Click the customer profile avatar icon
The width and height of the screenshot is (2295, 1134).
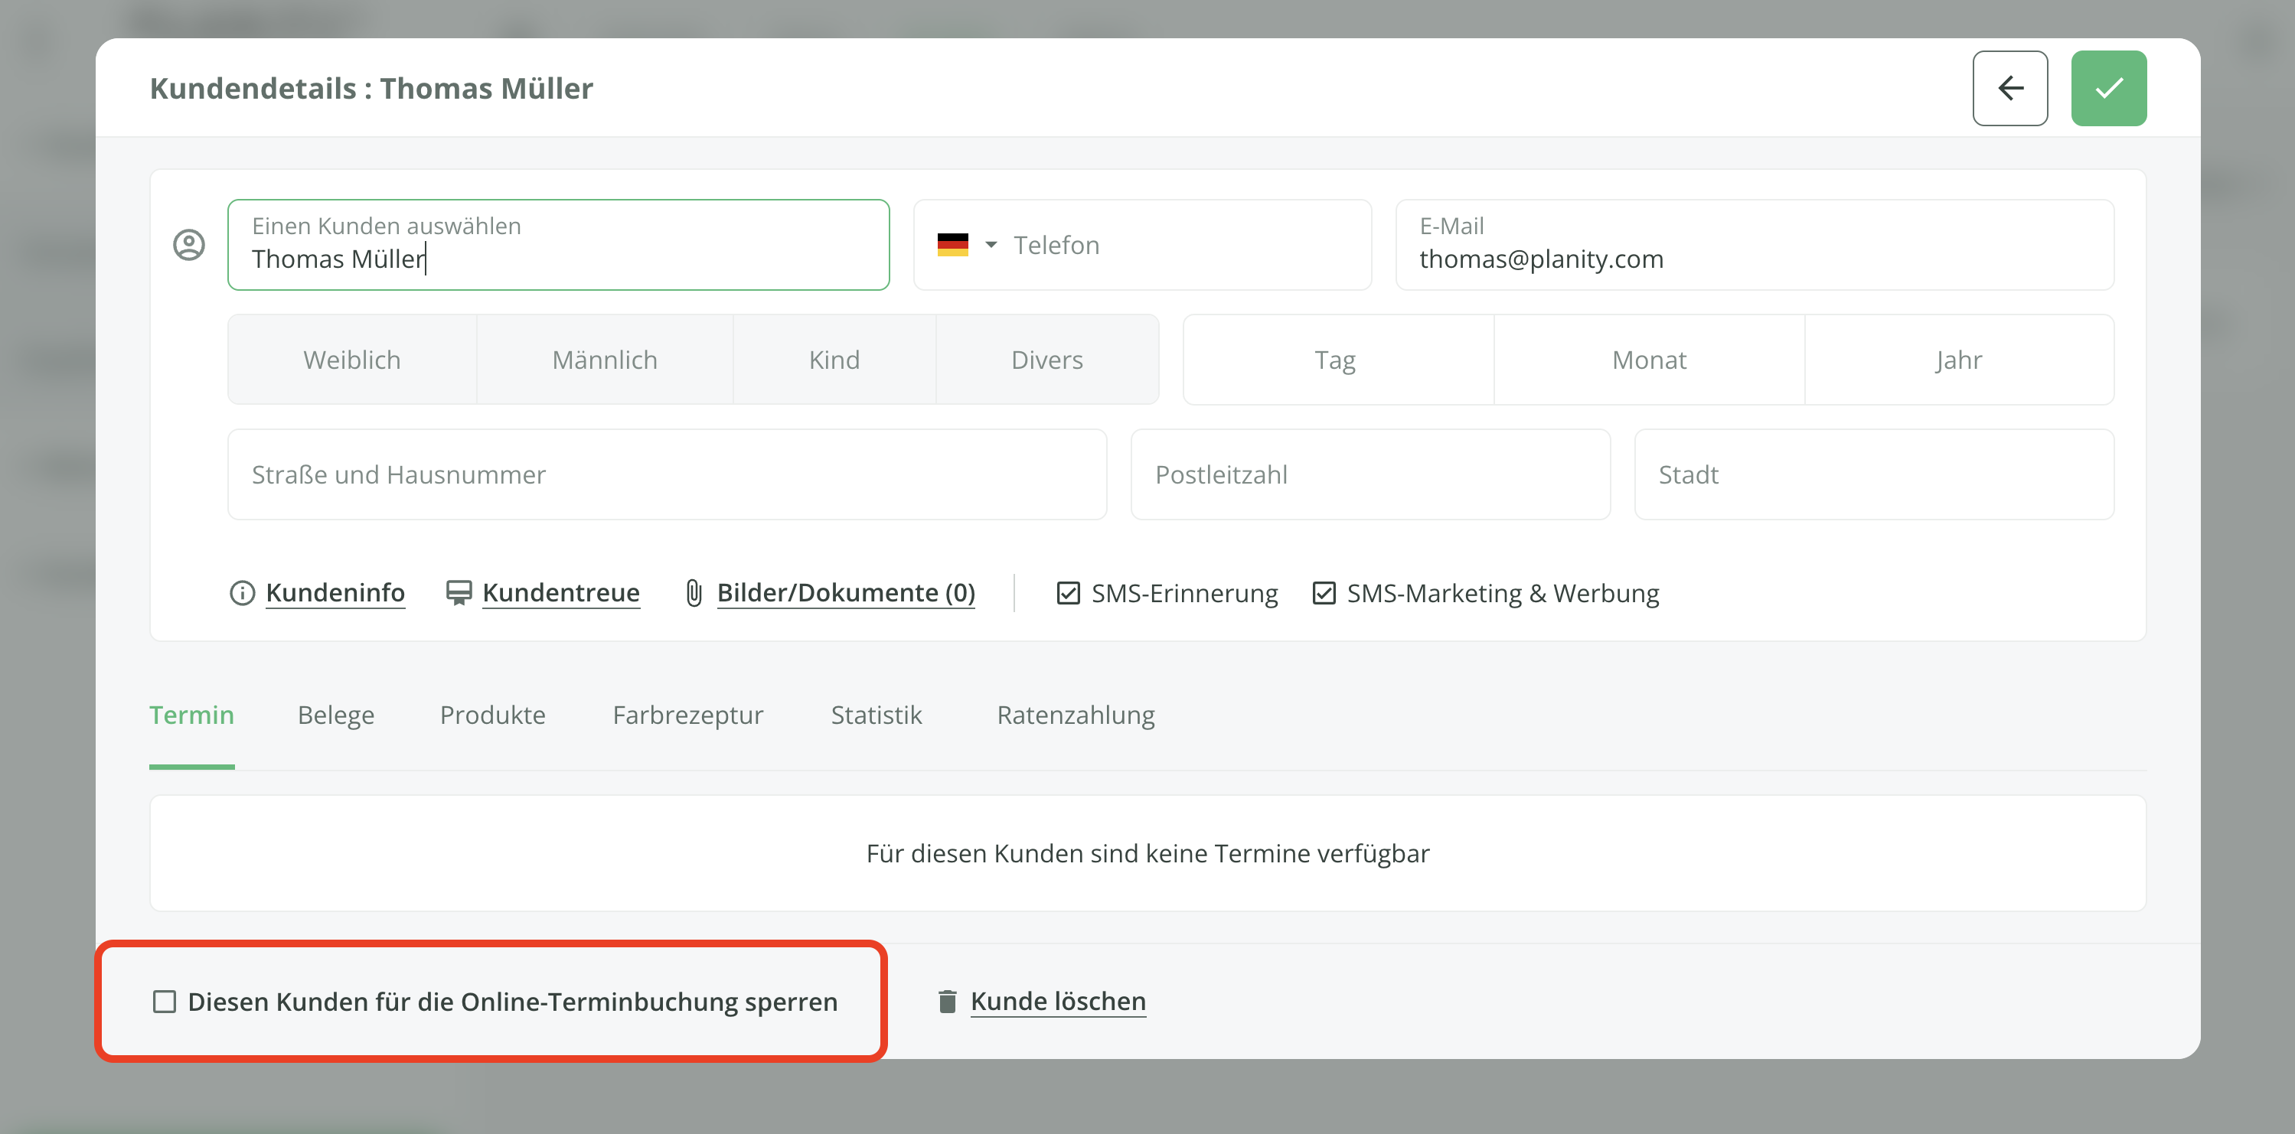pyautogui.click(x=189, y=245)
